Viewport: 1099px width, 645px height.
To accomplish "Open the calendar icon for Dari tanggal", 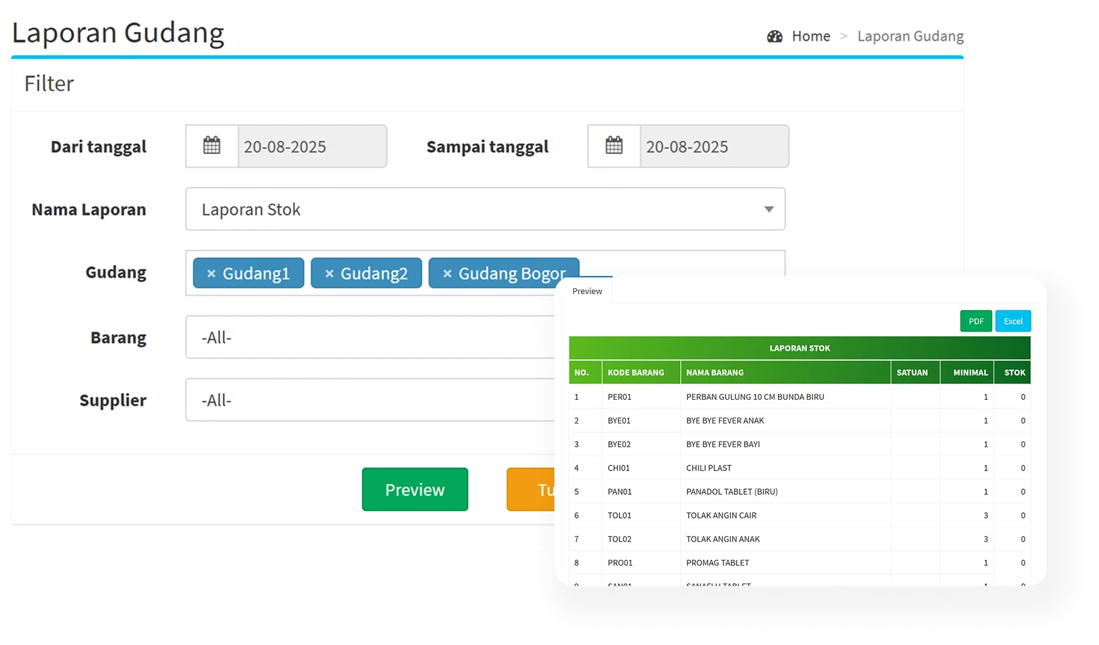I will click(212, 146).
